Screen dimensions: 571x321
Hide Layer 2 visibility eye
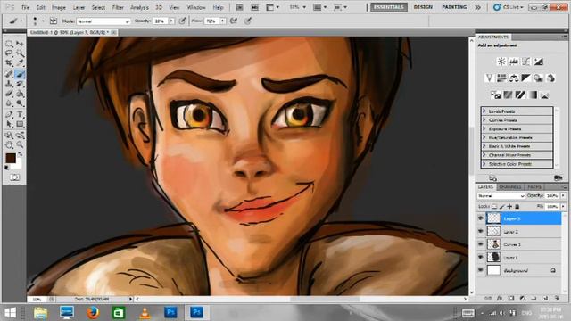coord(481,231)
